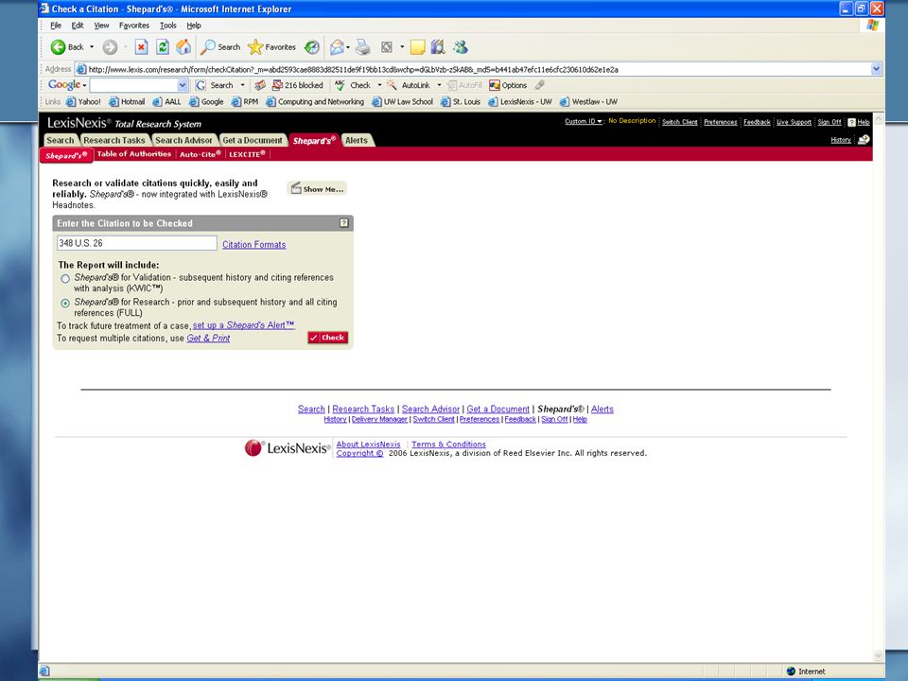Open the AutoLink dropdown arrow
The height and width of the screenshot is (681, 908).
[x=439, y=85]
